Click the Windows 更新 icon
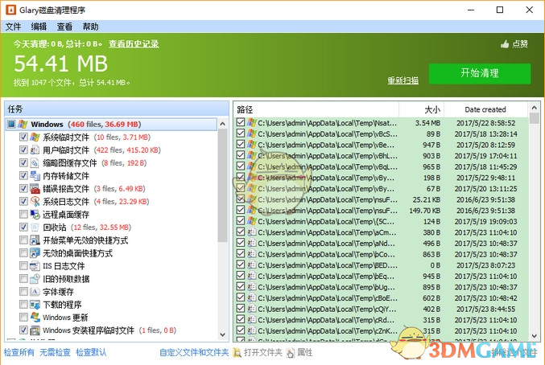The height and width of the screenshot is (365, 545). coord(35,318)
